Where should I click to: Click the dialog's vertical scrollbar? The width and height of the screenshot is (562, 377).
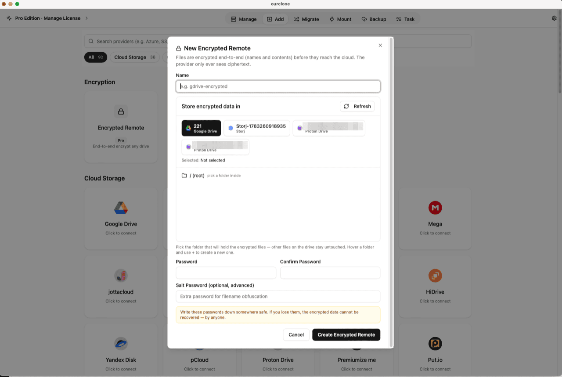[x=391, y=192]
